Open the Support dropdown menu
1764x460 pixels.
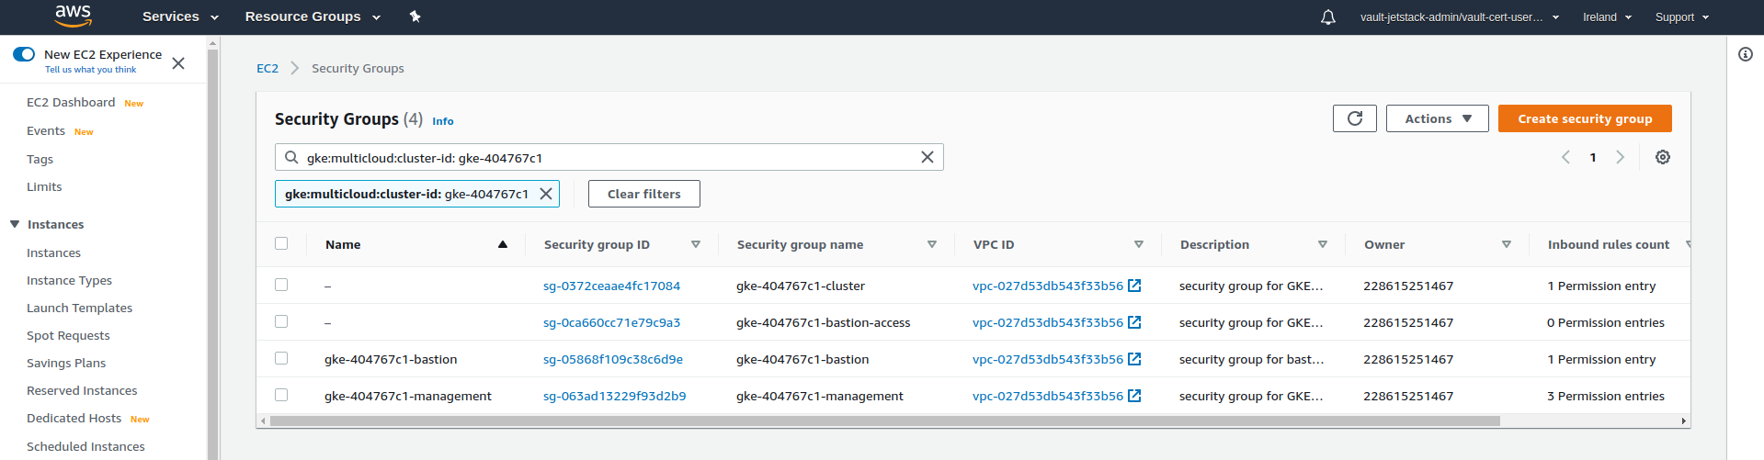(x=1681, y=17)
